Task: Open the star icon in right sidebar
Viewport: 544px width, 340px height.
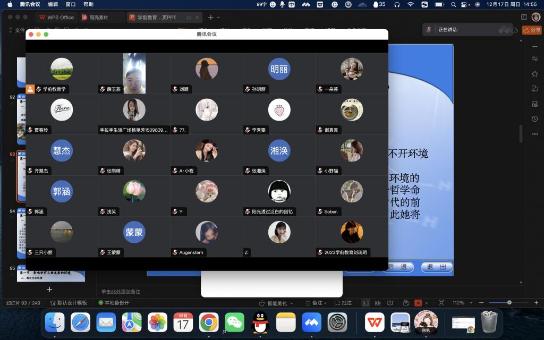Action: (x=534, y=74)
